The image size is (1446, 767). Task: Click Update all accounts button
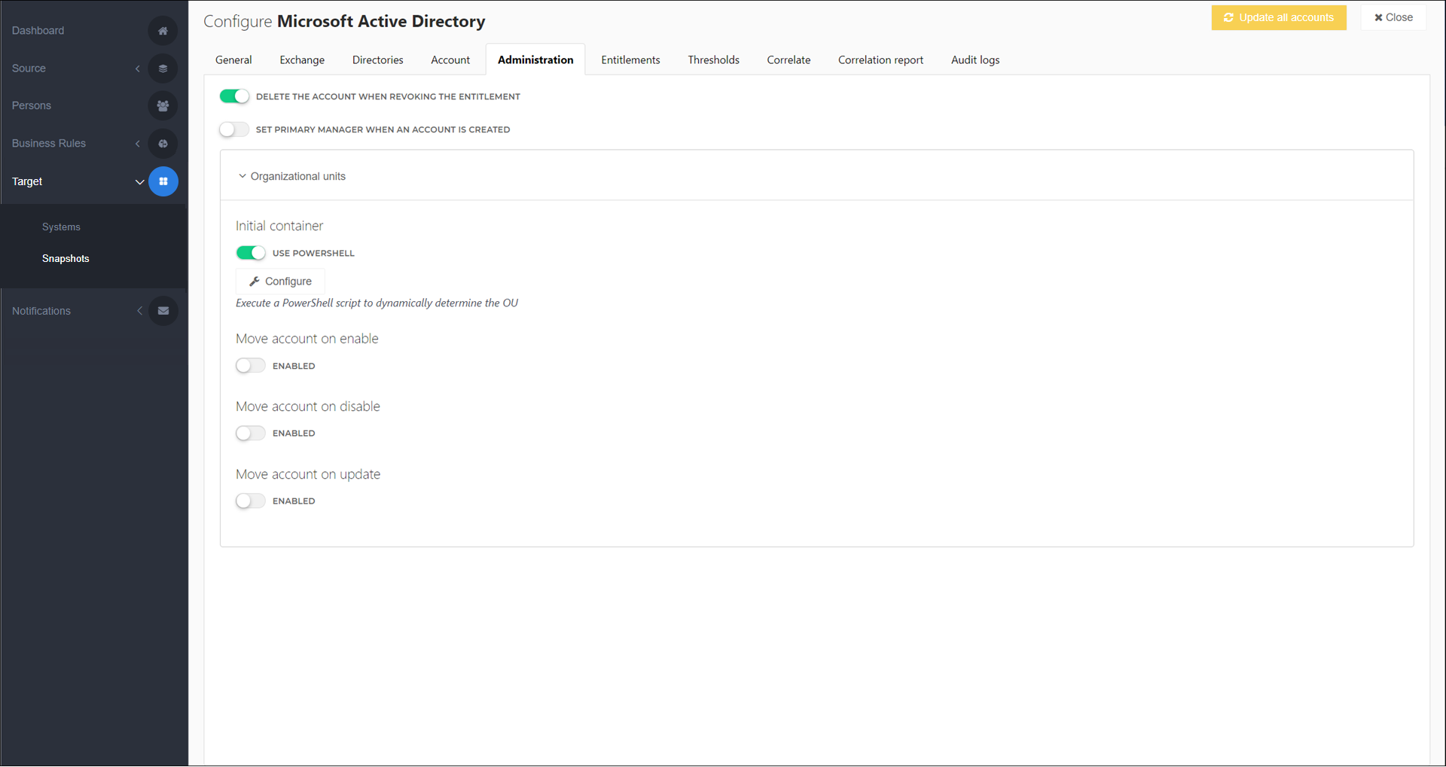[1279, 17]
